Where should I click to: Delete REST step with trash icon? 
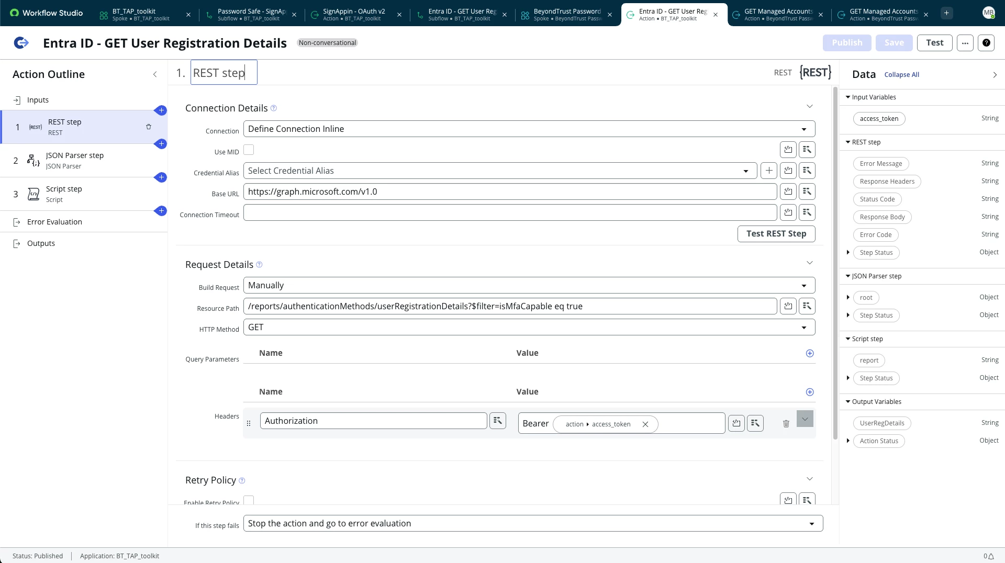pos(149,127)
